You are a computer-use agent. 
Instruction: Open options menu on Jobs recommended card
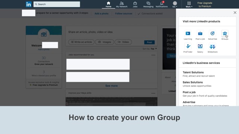[153, 55]
